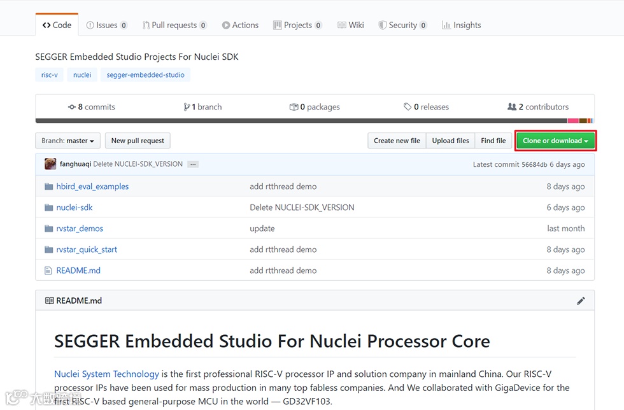Open the rvstar_quick_start folder
Viewport: 624px width, 410px height.
tap(87, 250)
